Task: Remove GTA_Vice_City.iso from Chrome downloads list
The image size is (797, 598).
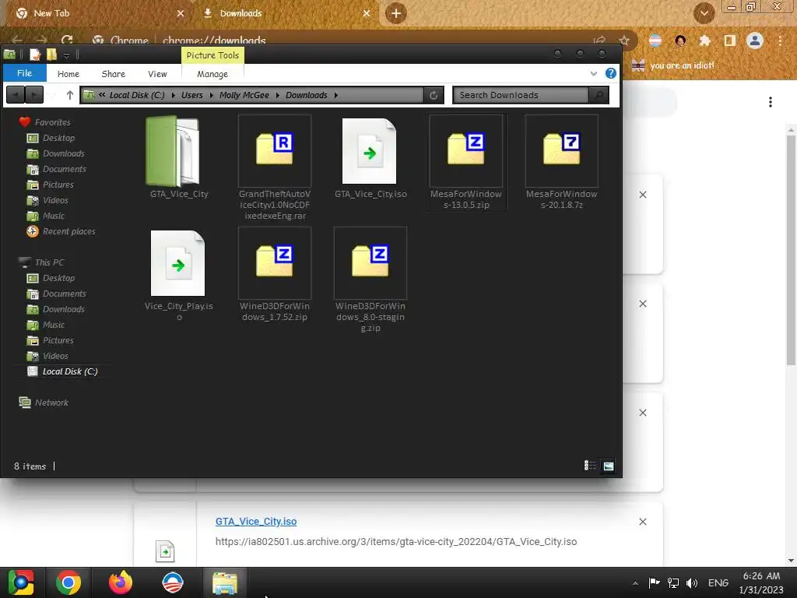Action: pyautogui.click(x=643, y=522)
